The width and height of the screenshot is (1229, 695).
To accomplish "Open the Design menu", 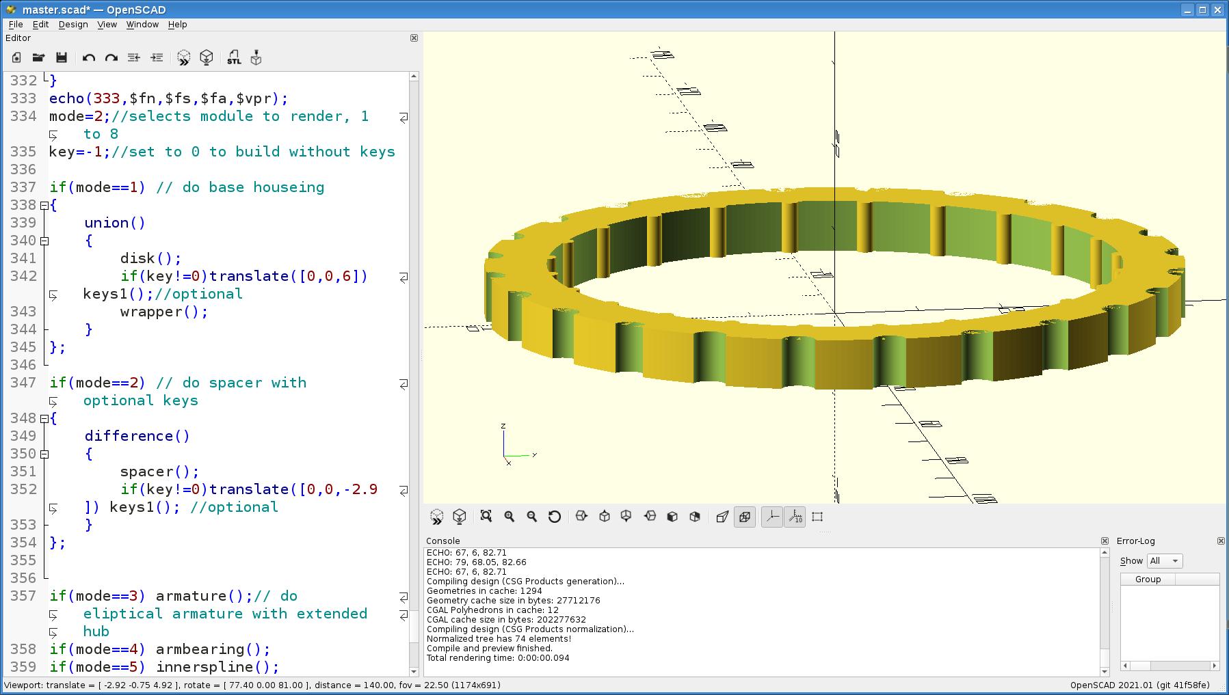I will [72, 24].
